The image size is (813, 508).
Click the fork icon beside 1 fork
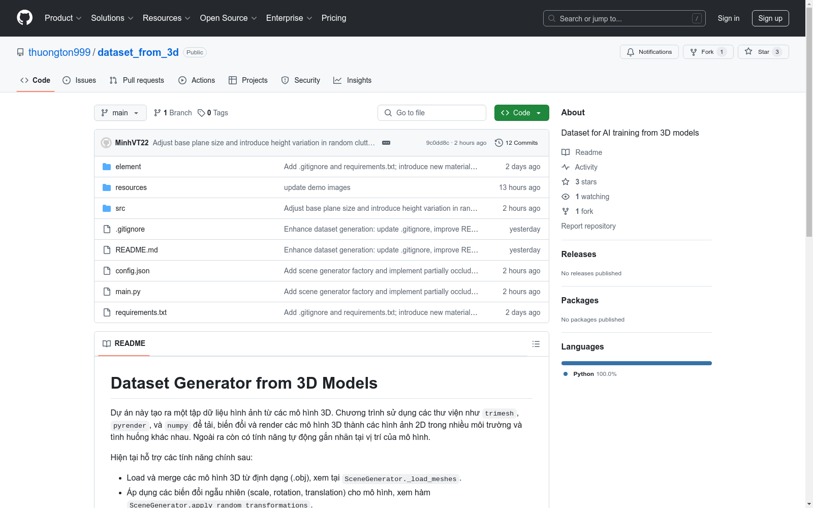point(566,211)
